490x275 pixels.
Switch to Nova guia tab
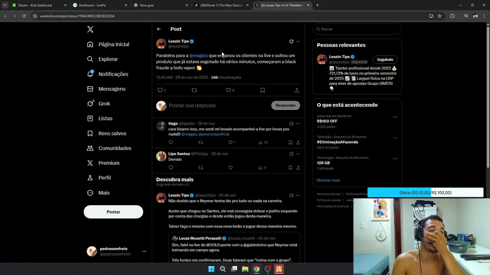click(x=161, y=5)
